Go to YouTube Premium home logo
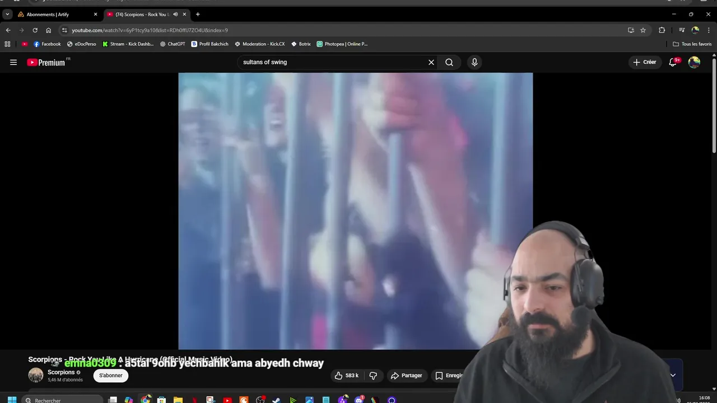The height and width of the screenshot is (403, 717). (46, 62)
